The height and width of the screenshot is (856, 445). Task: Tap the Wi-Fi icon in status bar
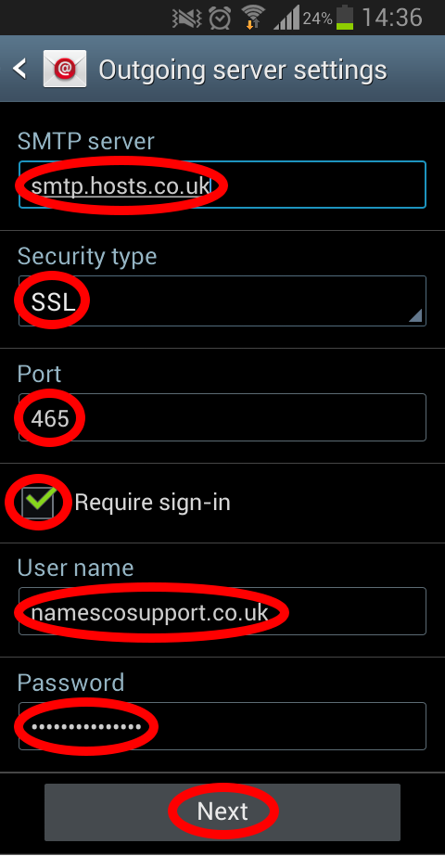pos(251,18)
